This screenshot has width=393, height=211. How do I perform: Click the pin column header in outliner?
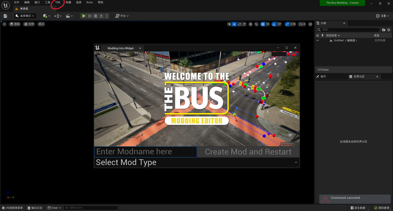pos(322,35)
